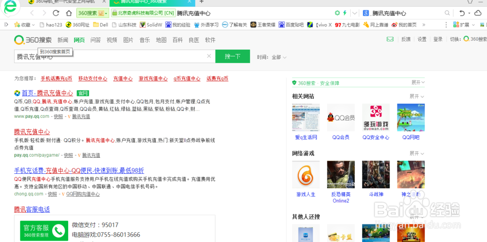Screen dimensions: 487x242
Task: Open the 扩展 extensions menu
Action: pos(464,24)
